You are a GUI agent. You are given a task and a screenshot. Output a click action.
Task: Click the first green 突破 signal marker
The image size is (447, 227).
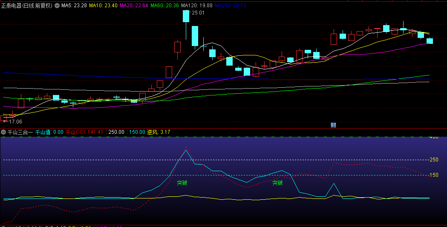click(x=182, y=183)
